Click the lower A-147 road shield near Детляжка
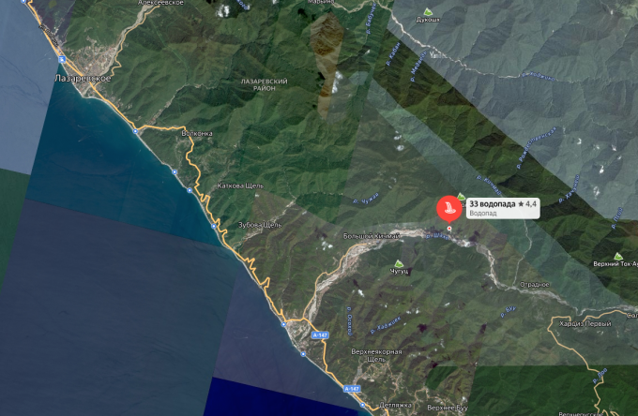Viewport: 638px width, 416px height. [352, 389]
